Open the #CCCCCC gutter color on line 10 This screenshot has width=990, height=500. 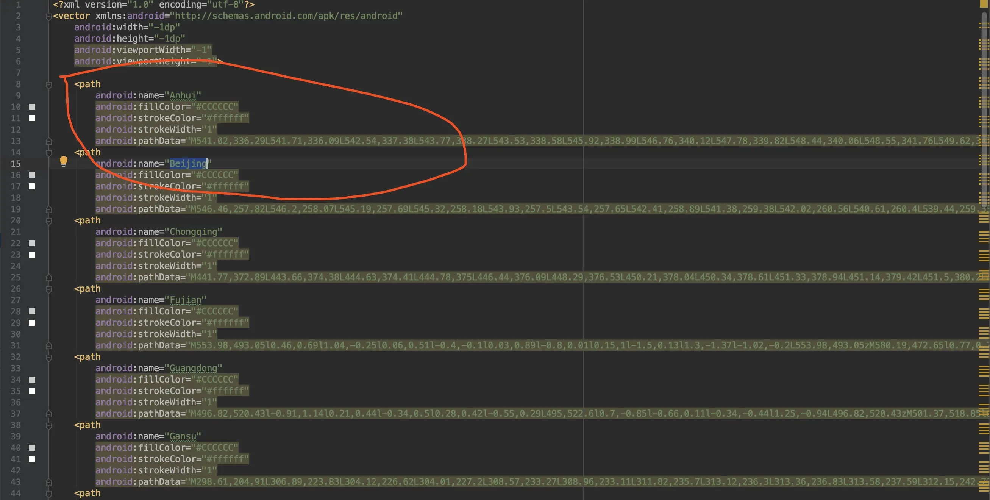tap(32, 107)
